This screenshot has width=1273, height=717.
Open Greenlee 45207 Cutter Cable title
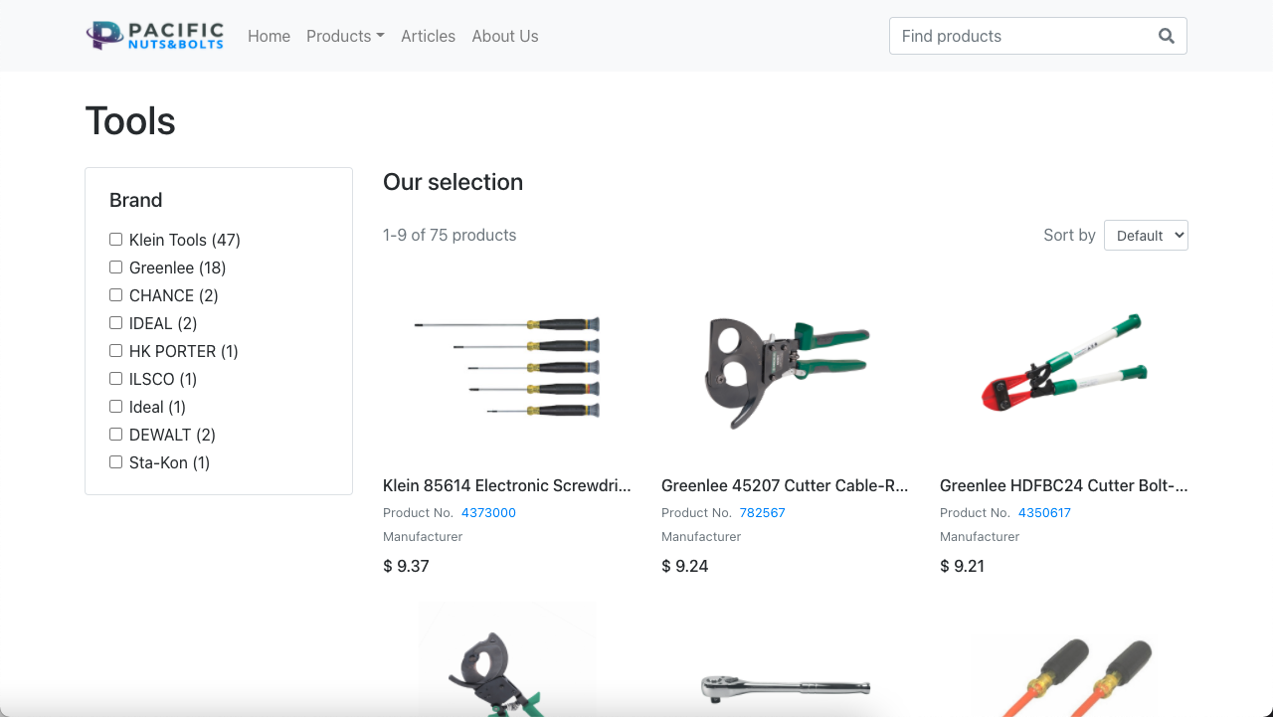click(x=786, y=485)
